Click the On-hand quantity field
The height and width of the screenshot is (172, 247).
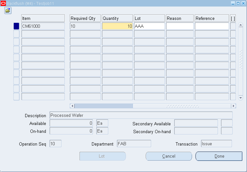71,131
